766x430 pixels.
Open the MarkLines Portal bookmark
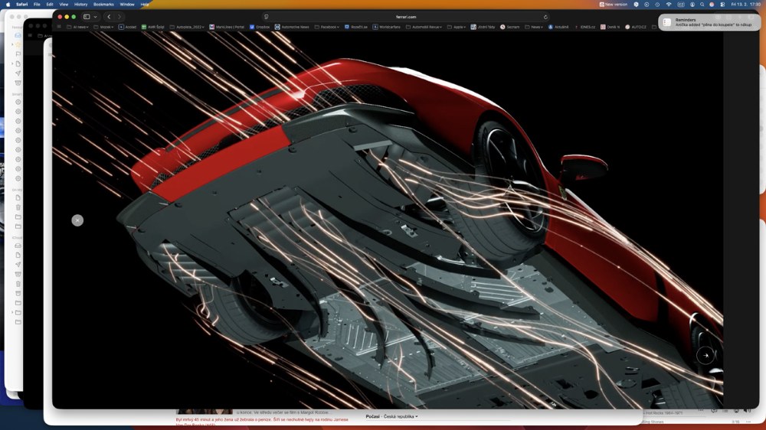coord(230,27)
